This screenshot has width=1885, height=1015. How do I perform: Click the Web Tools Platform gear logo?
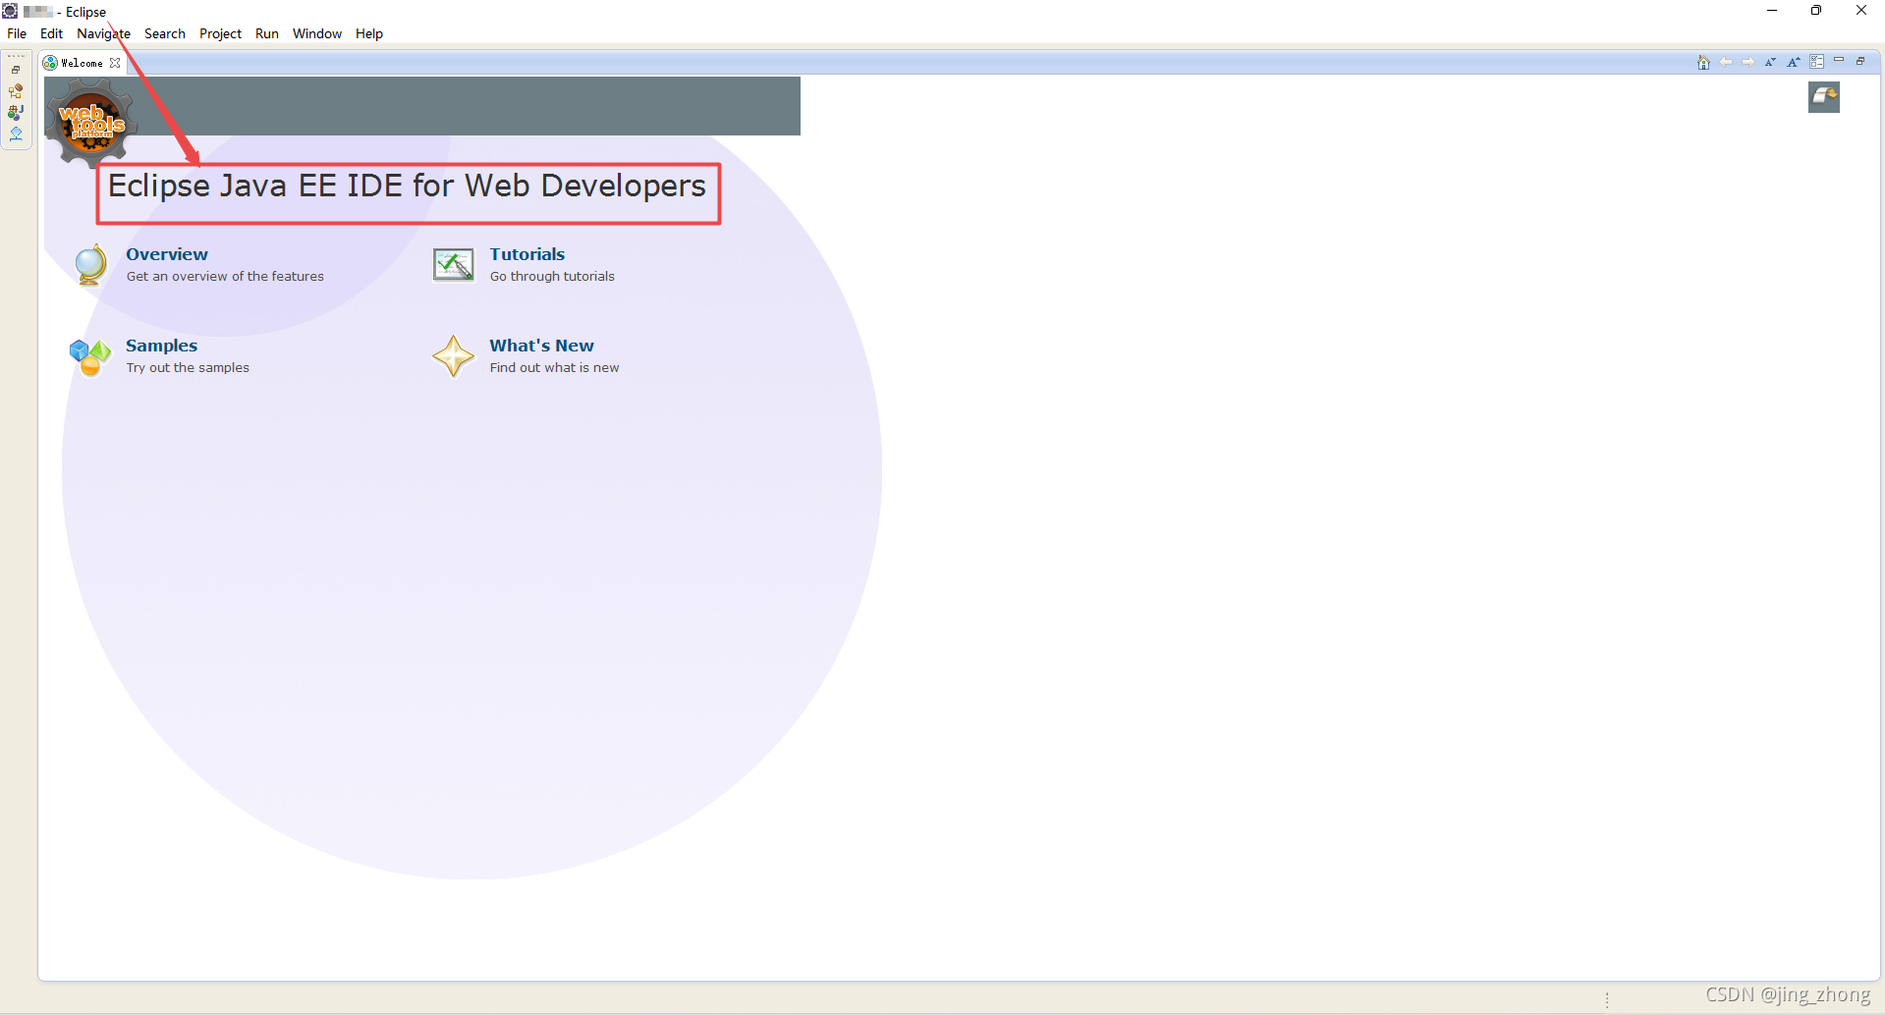pyautogui.click(x=91, y=122)
